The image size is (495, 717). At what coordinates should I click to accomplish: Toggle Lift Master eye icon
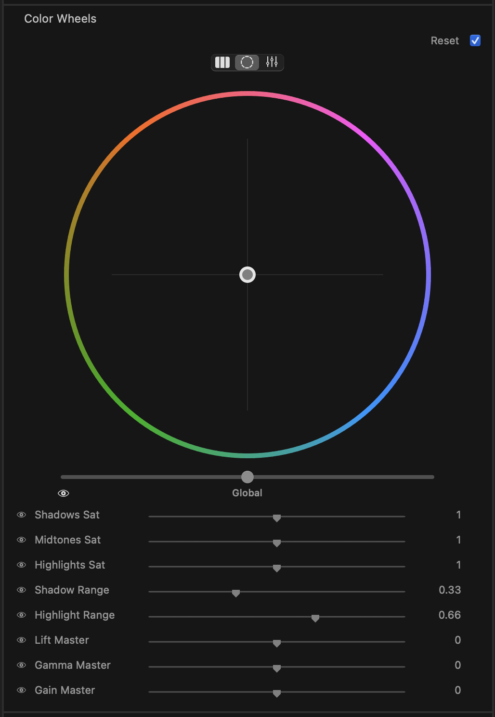(x=21, y=640)
